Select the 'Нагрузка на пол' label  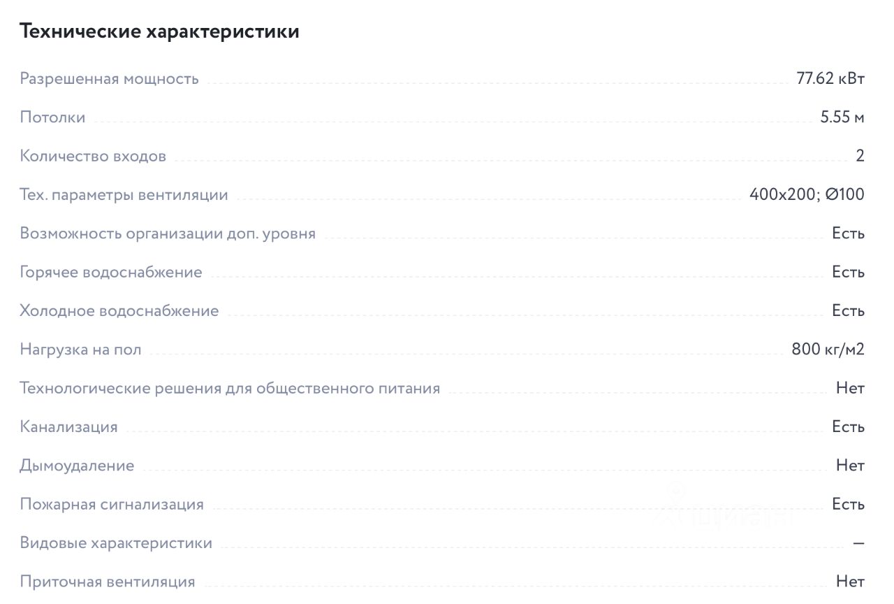point(80,350)
